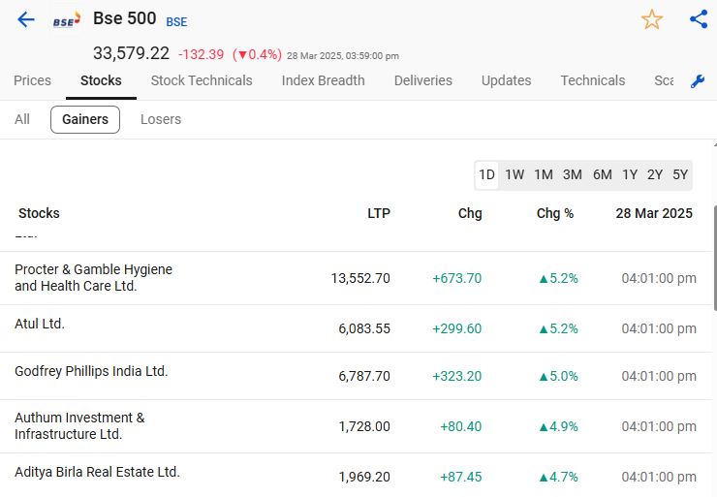Open the Index Breadth tab
Viewport: 717px width, 497px height.
tap(323, 80)
